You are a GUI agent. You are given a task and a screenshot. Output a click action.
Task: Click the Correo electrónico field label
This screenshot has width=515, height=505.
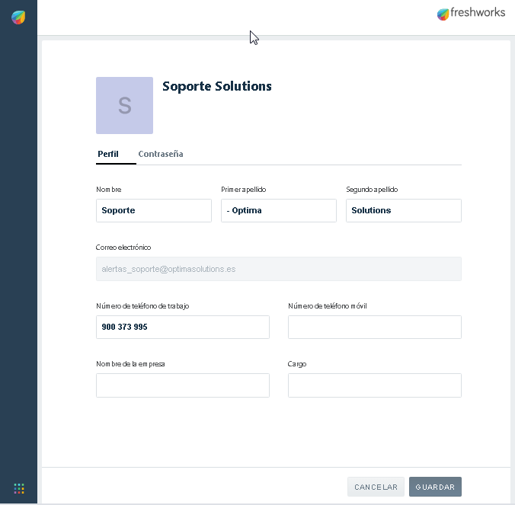(123, 248)
